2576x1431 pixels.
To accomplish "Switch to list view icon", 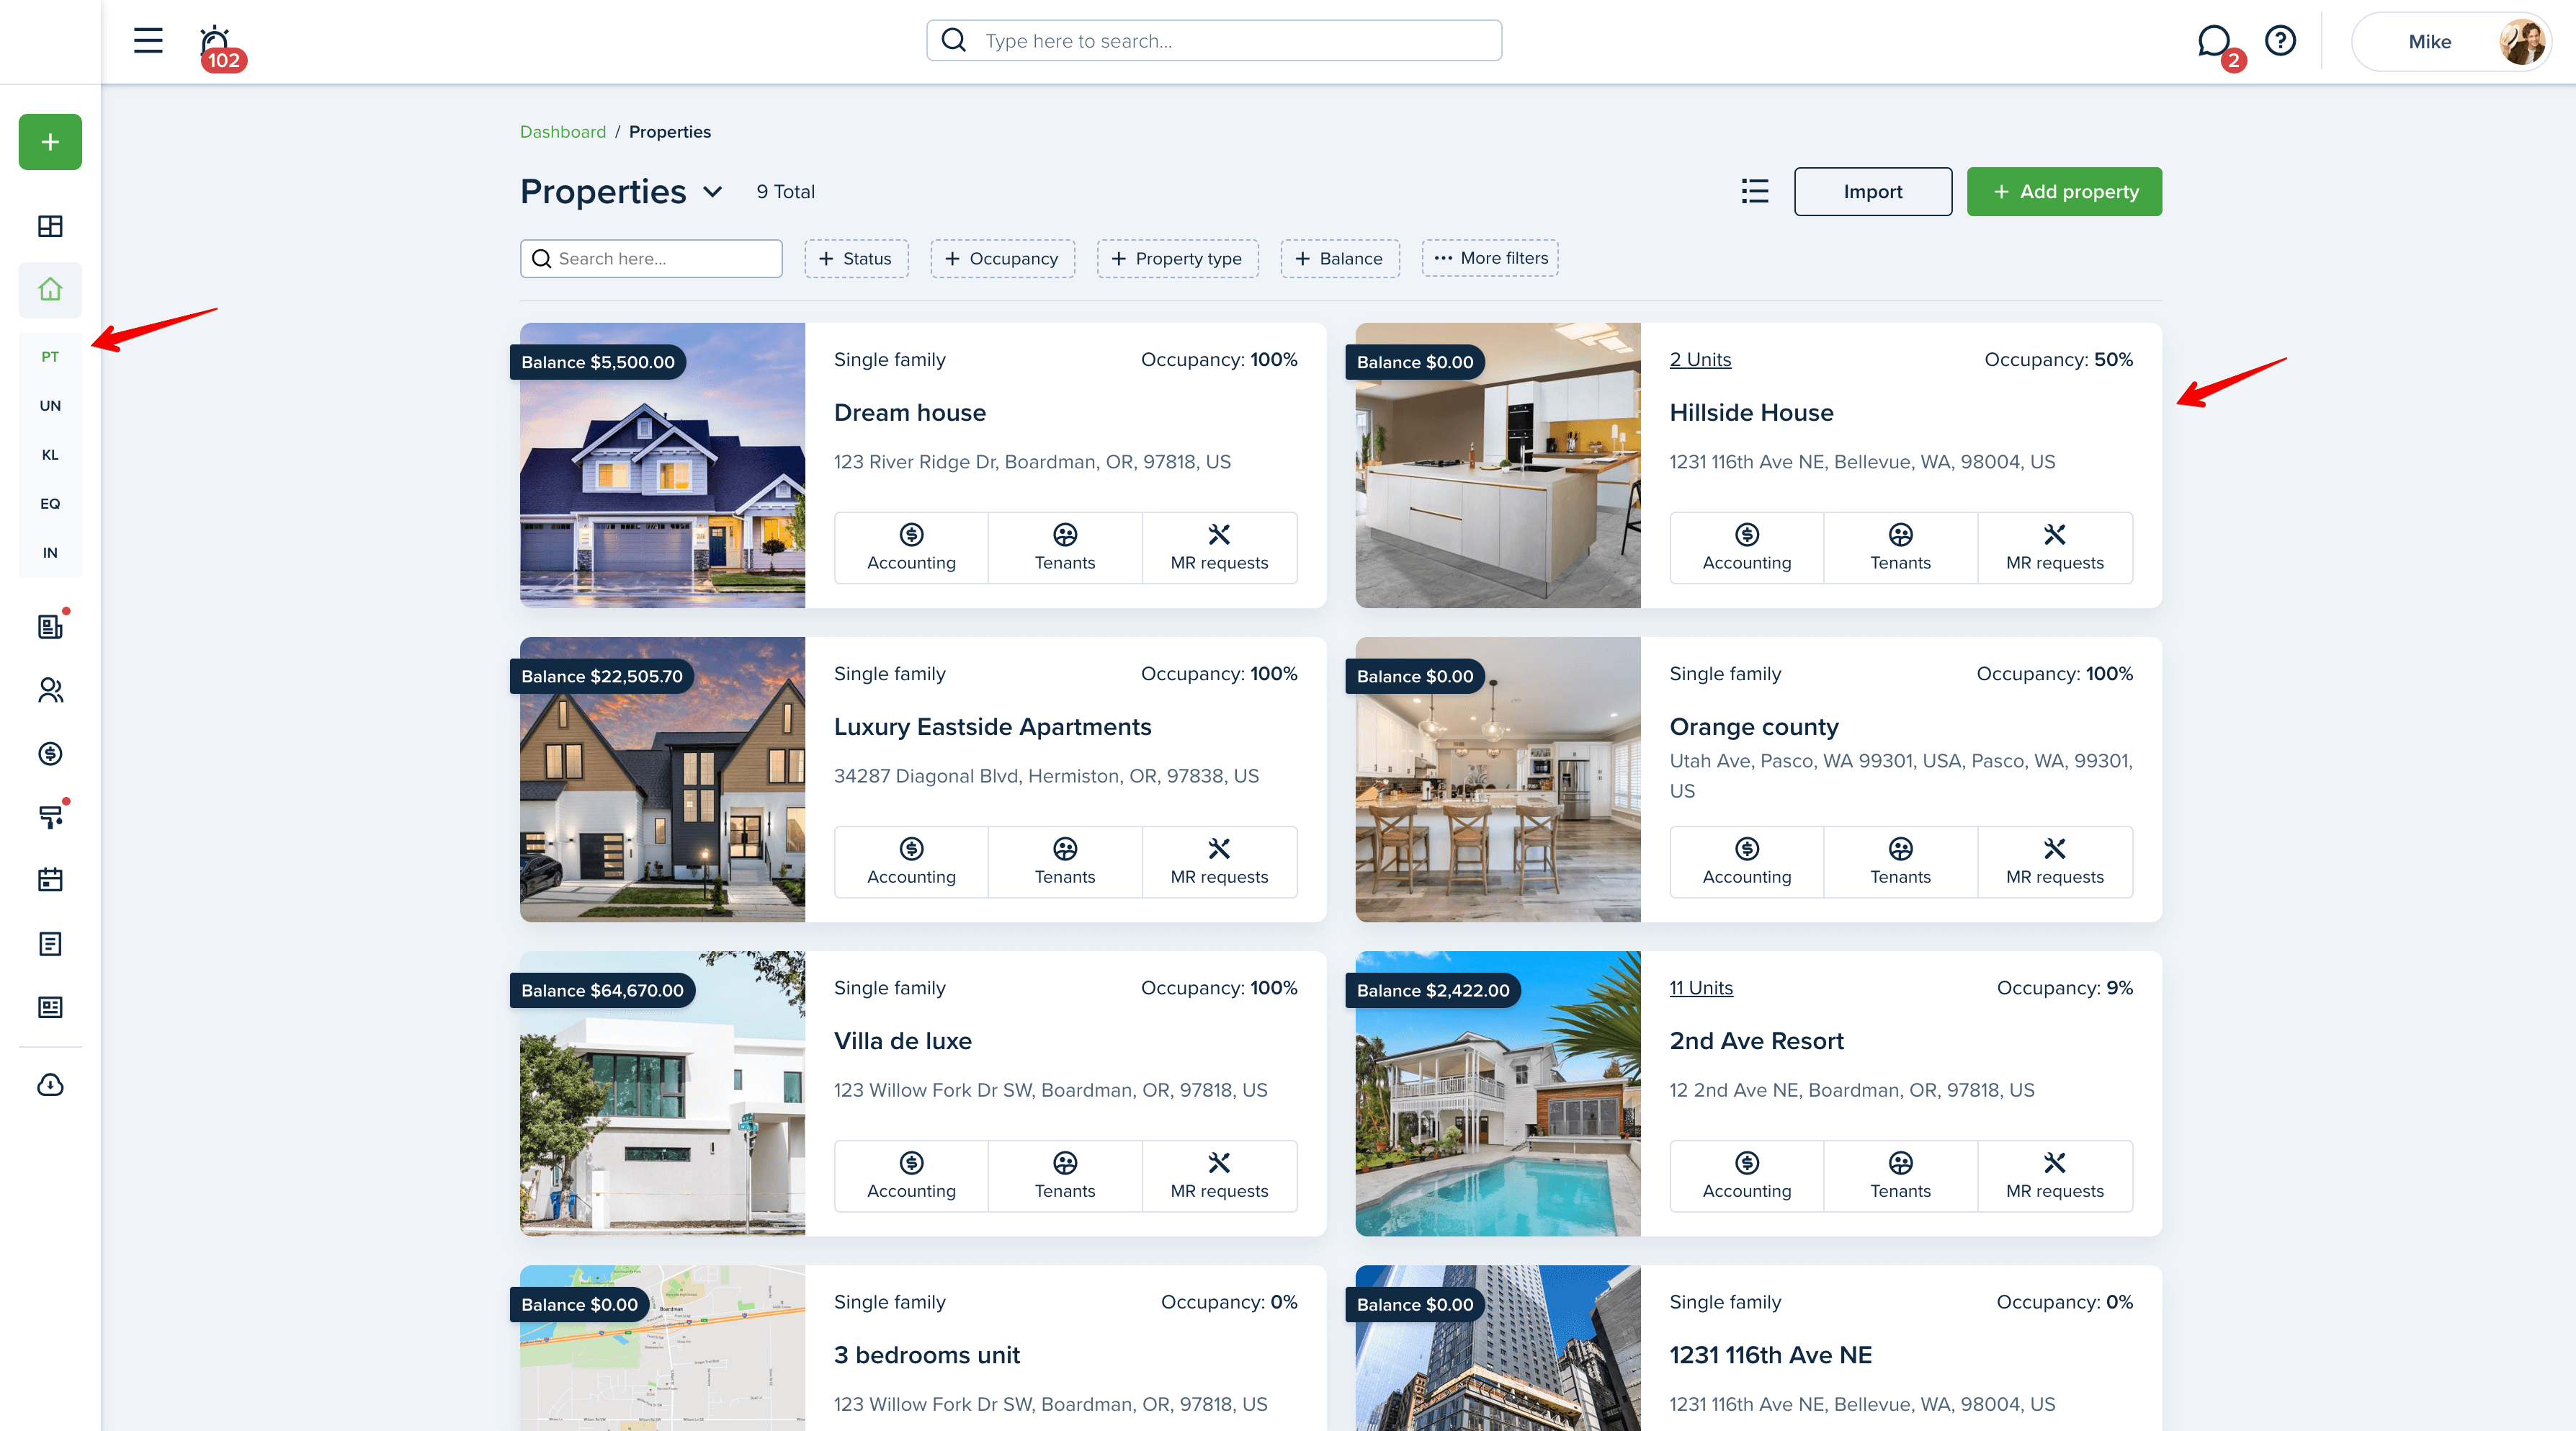I will (x=1754, y=191).
